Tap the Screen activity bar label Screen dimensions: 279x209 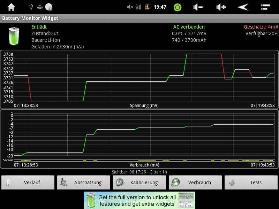(x=8, y=160)
